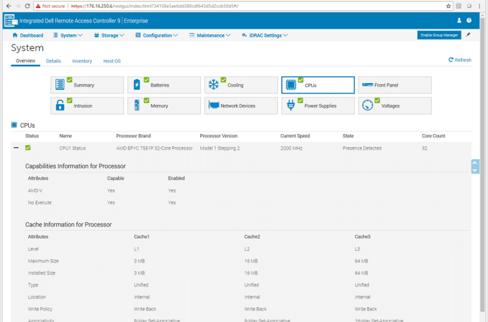This screenshot has height=322, width=488.
Task: Click the up chevron on side widget
Action: tap(475, 163)
